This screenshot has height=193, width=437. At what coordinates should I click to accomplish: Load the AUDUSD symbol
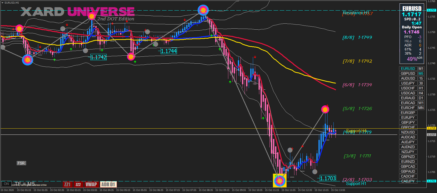(x=408, y=78)
